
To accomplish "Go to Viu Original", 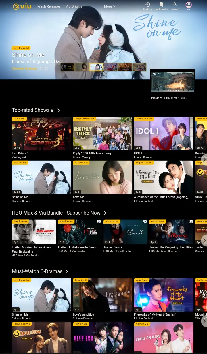I will pyautogui.click(x=74, y=6).
